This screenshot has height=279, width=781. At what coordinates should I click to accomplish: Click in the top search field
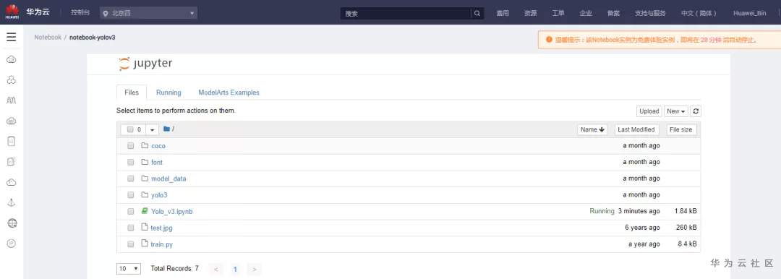[x=406, y=14]
